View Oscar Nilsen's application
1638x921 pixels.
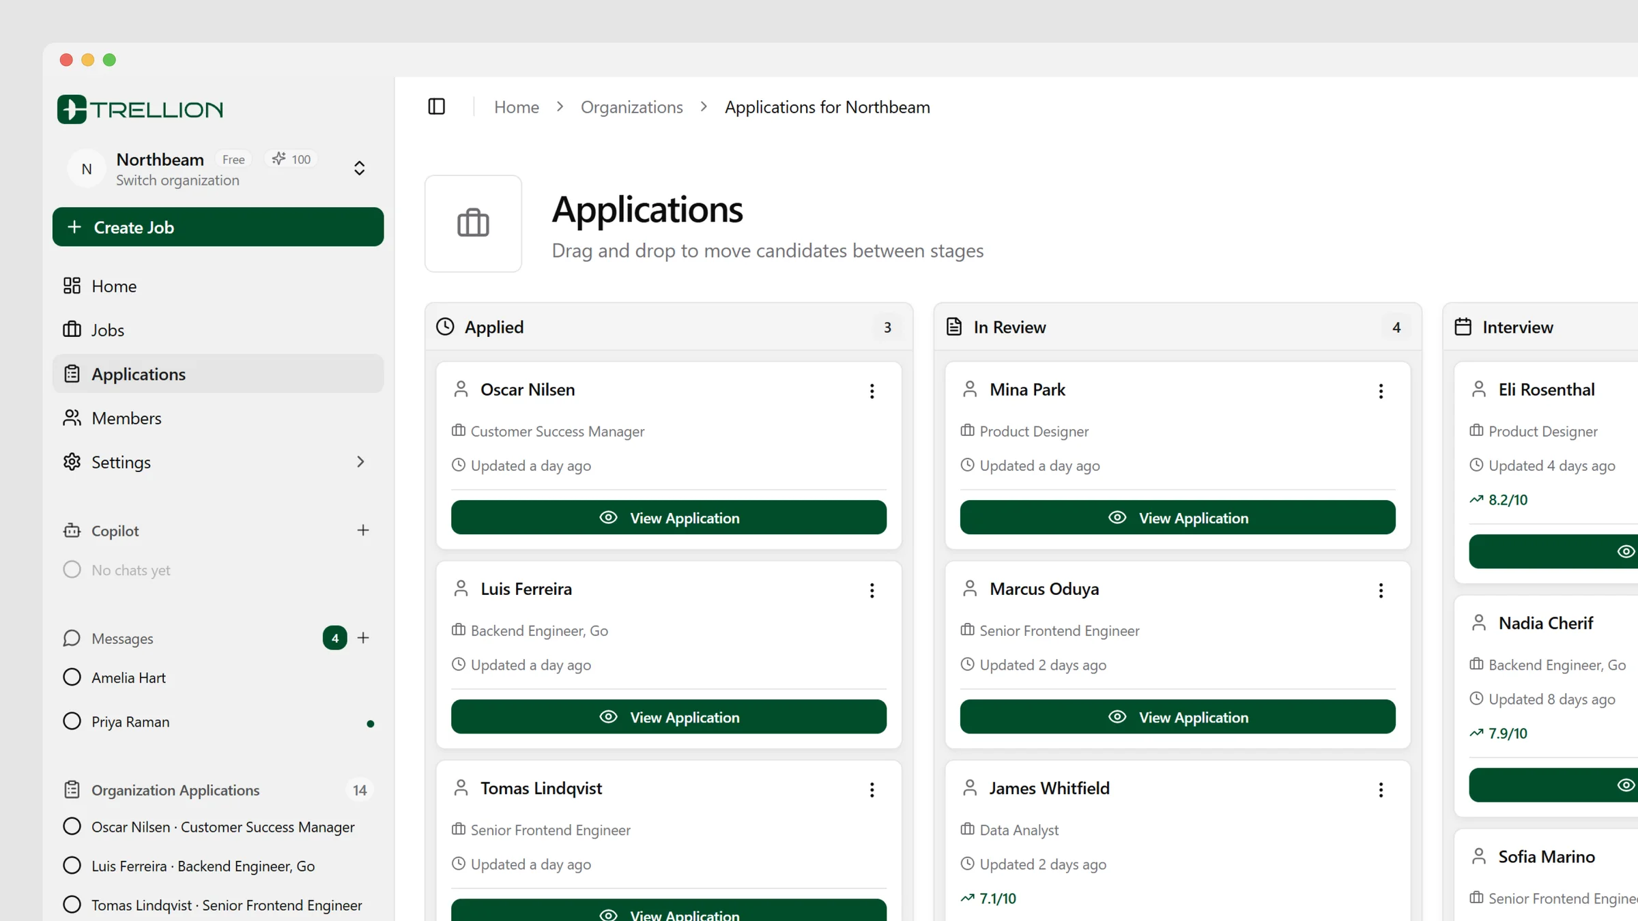coord(669,518)
